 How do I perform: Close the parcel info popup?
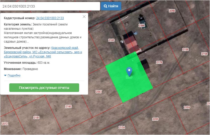[x=84, y=17]
